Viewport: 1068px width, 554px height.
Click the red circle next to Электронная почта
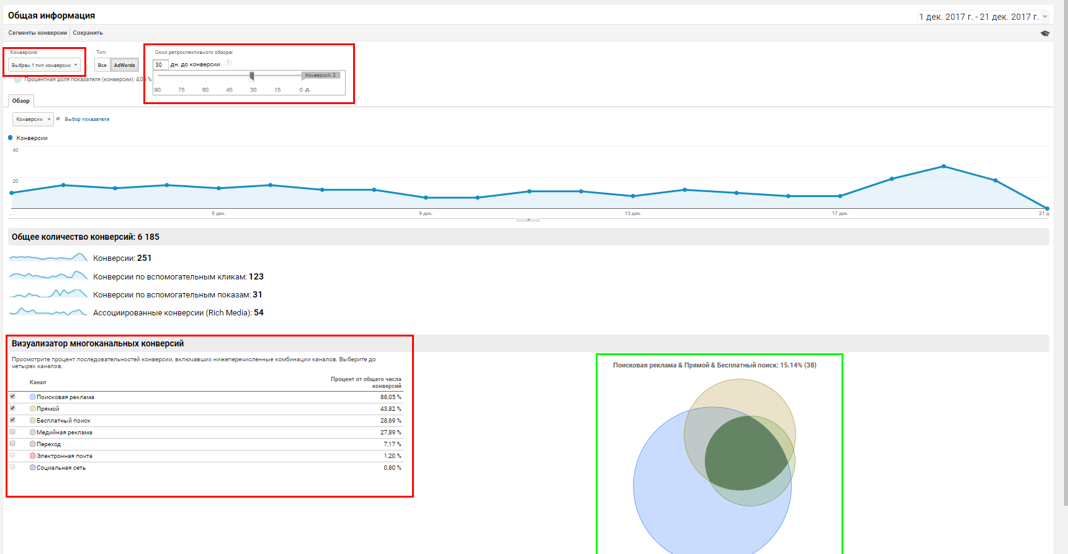(33, 455)
